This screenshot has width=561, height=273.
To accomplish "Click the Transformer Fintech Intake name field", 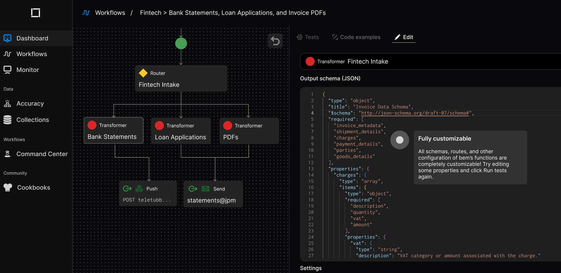I will [430, 61].
